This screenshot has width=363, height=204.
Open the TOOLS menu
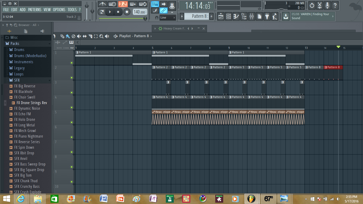(x=72, y=10)
